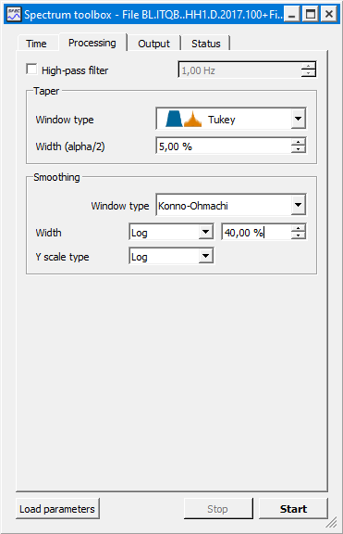Increase smoothing width percentage up arrow

click(299, 228)
